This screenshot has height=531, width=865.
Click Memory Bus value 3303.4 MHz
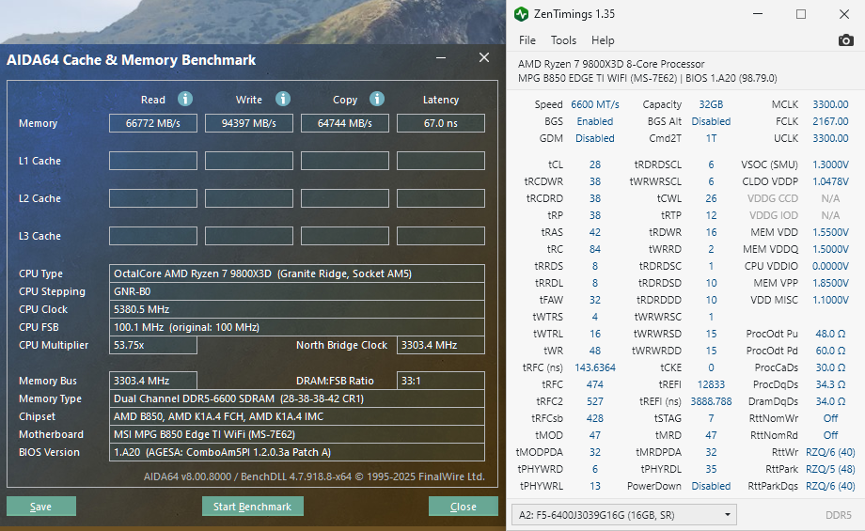click(153, 381)
